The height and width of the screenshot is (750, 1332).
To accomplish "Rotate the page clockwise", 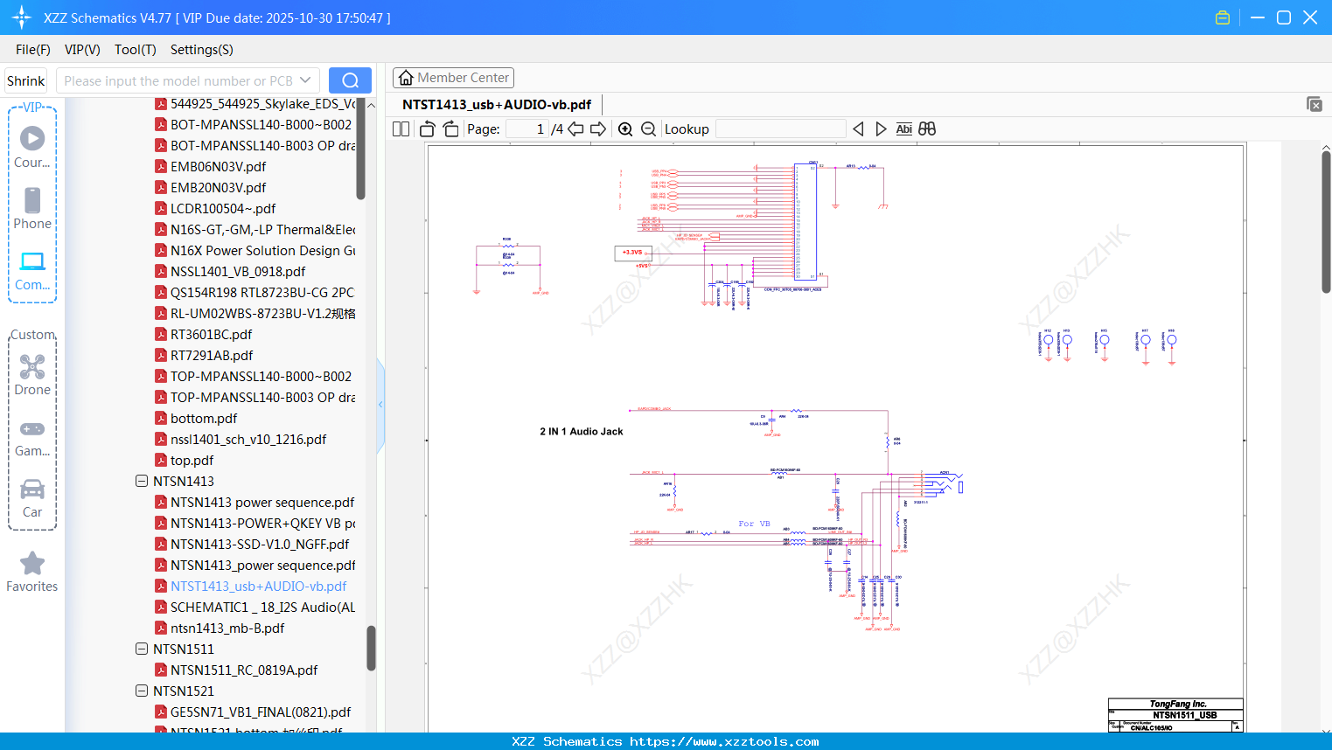I will coord(450,129).
